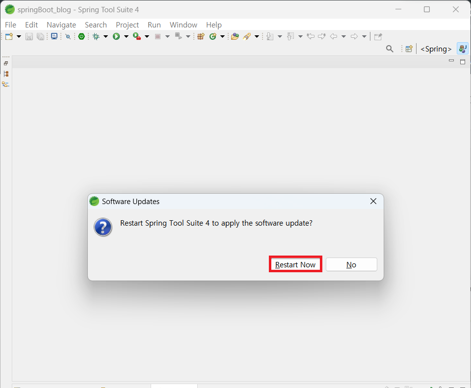Open the Run menu
This screenshot has width=471, height=388.
(x=154, y=25)
